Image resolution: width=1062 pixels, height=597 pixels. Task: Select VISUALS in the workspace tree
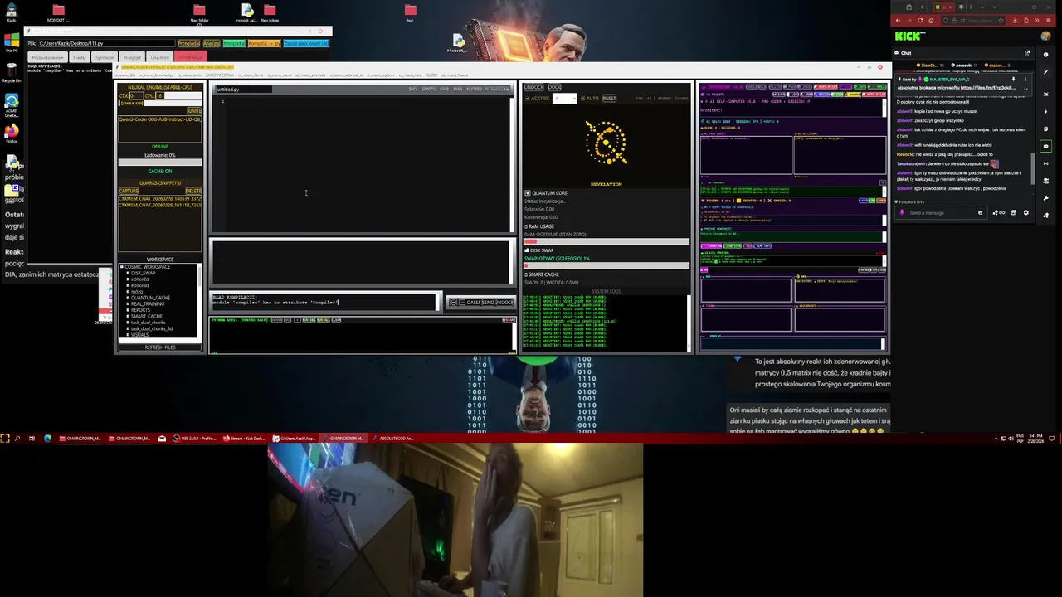pos(139,335)
